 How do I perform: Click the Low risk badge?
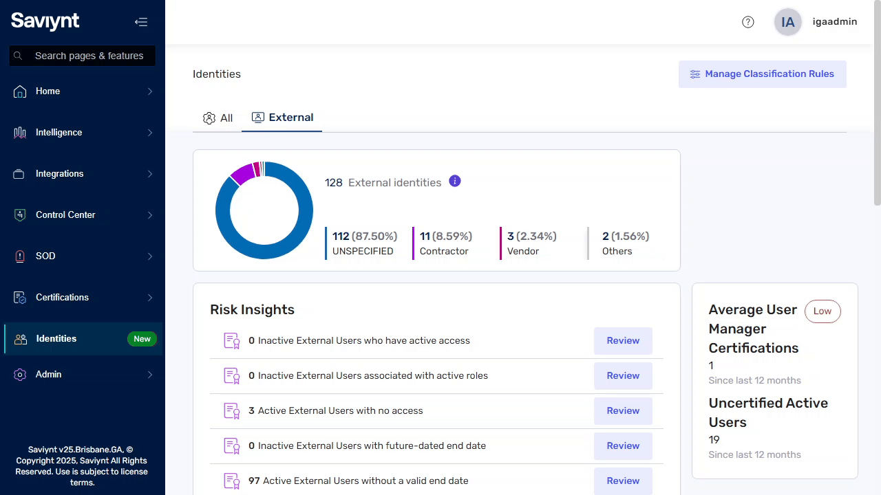822,311
